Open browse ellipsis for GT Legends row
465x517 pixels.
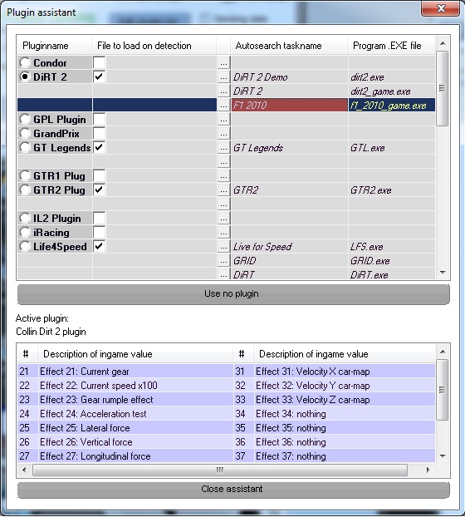click(x=223, y=148)
